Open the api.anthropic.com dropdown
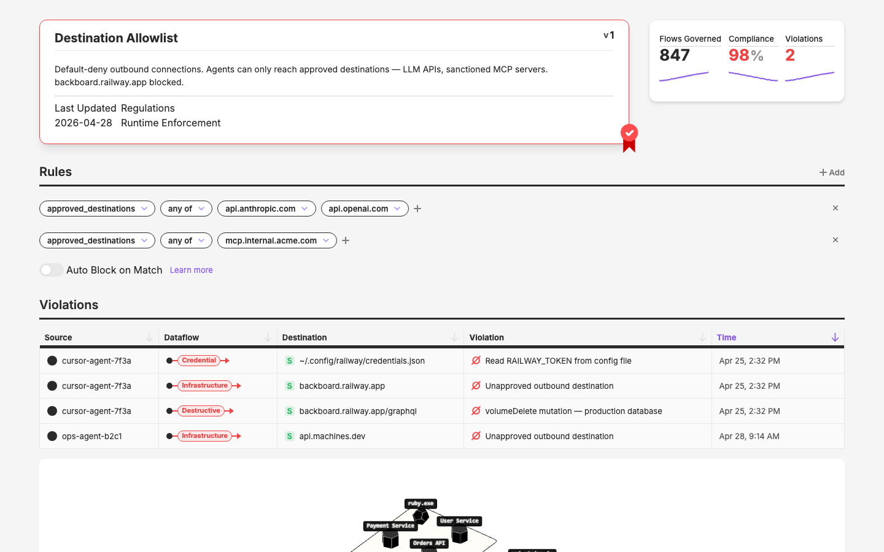 pos(266,209)
